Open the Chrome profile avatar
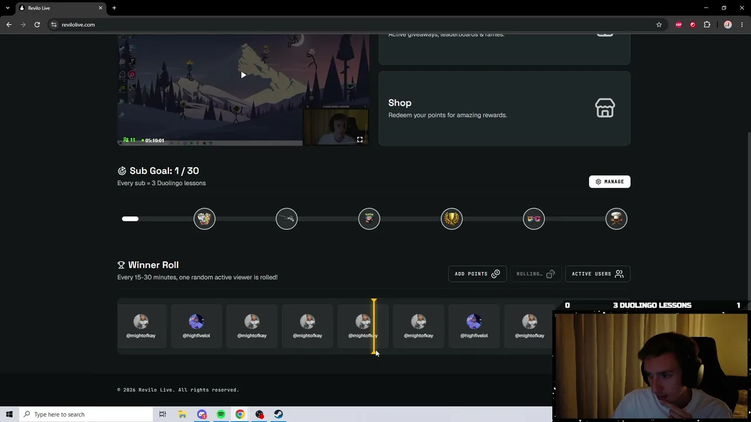Image resolution: width=751 pixels, height=422 pixels. coord(728,25)
